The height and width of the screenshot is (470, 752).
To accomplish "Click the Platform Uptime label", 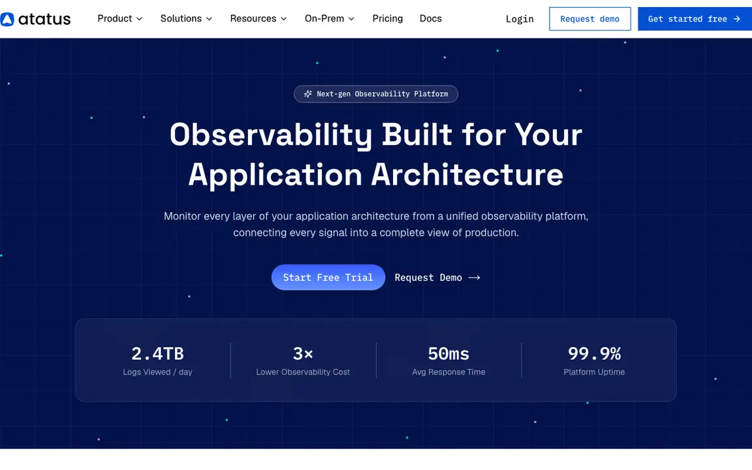I will click(x=594, y=372).
